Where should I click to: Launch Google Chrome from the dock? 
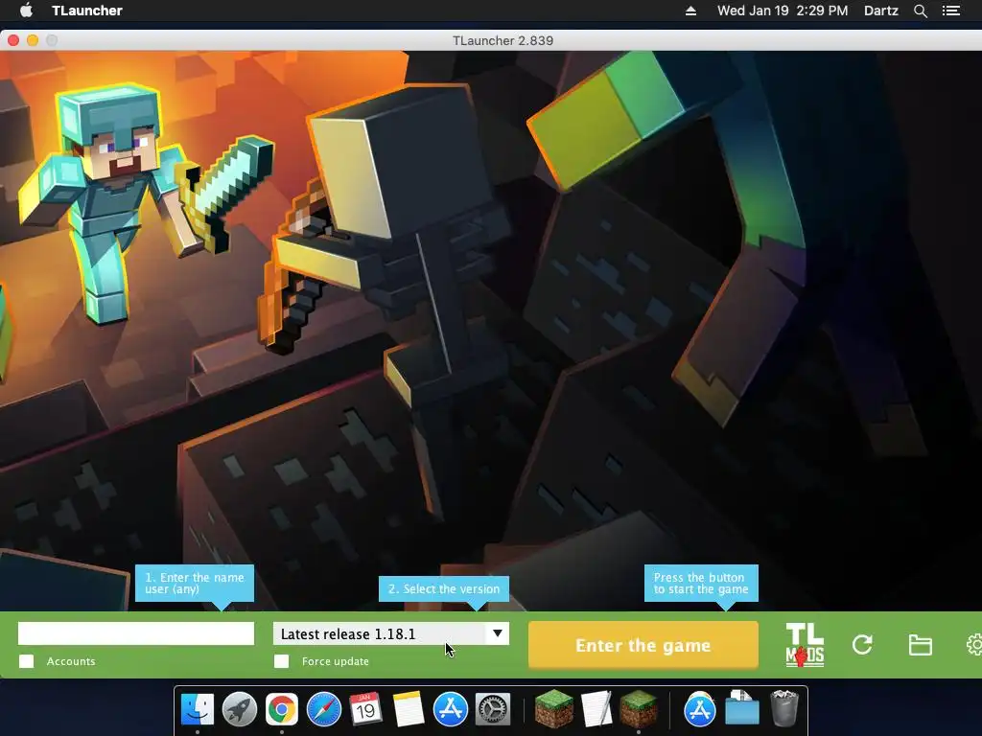[282, 710]
